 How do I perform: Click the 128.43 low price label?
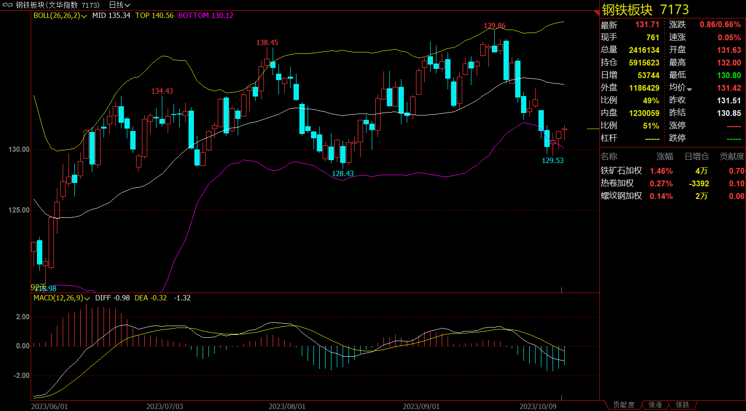pyautogui.click(x=343, y=174)
